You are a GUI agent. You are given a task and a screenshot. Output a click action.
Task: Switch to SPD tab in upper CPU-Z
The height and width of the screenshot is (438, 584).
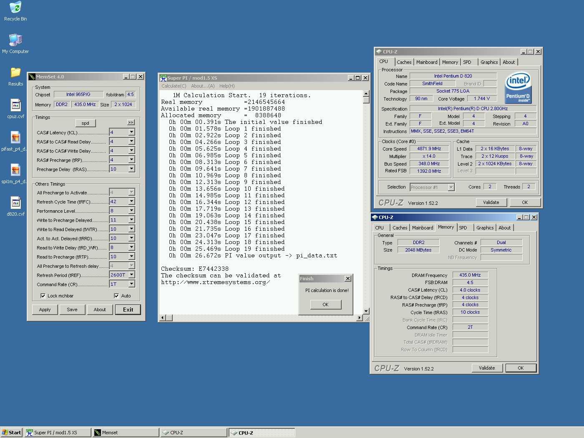point(467,62)
